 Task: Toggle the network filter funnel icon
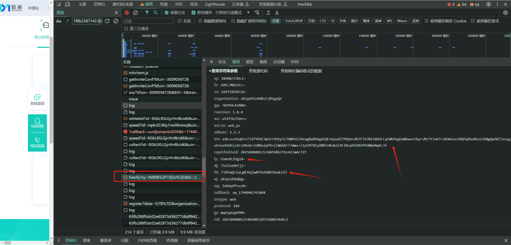click(147, 12)
